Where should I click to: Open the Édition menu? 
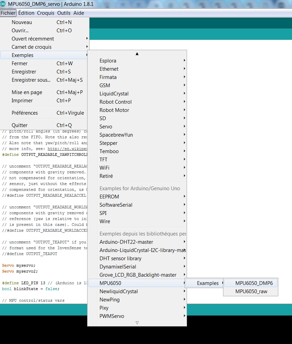click(x=26, y=13)
